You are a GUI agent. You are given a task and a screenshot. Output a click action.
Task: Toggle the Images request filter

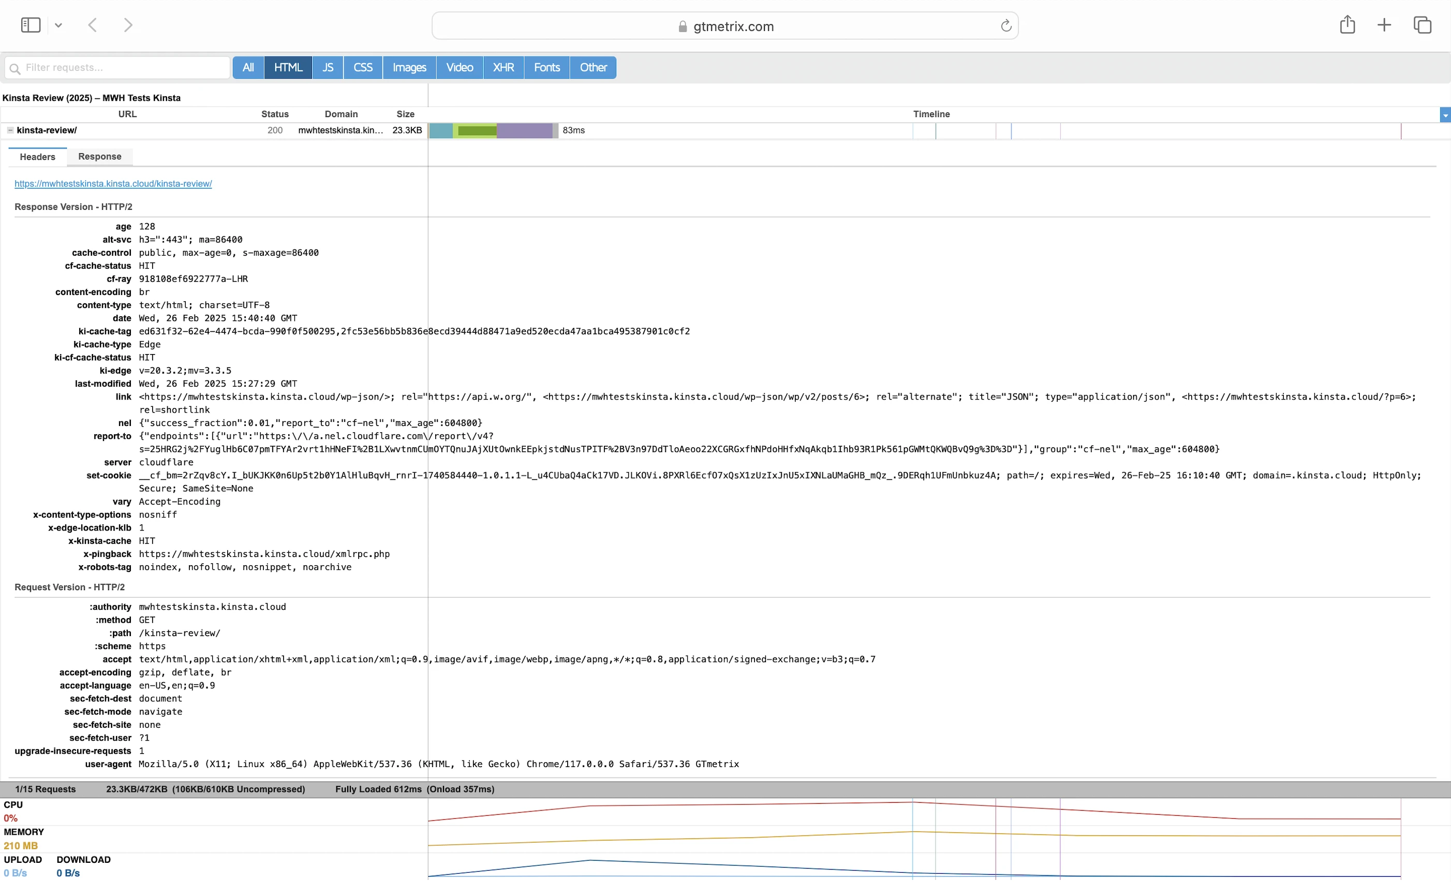coord(409,68)
